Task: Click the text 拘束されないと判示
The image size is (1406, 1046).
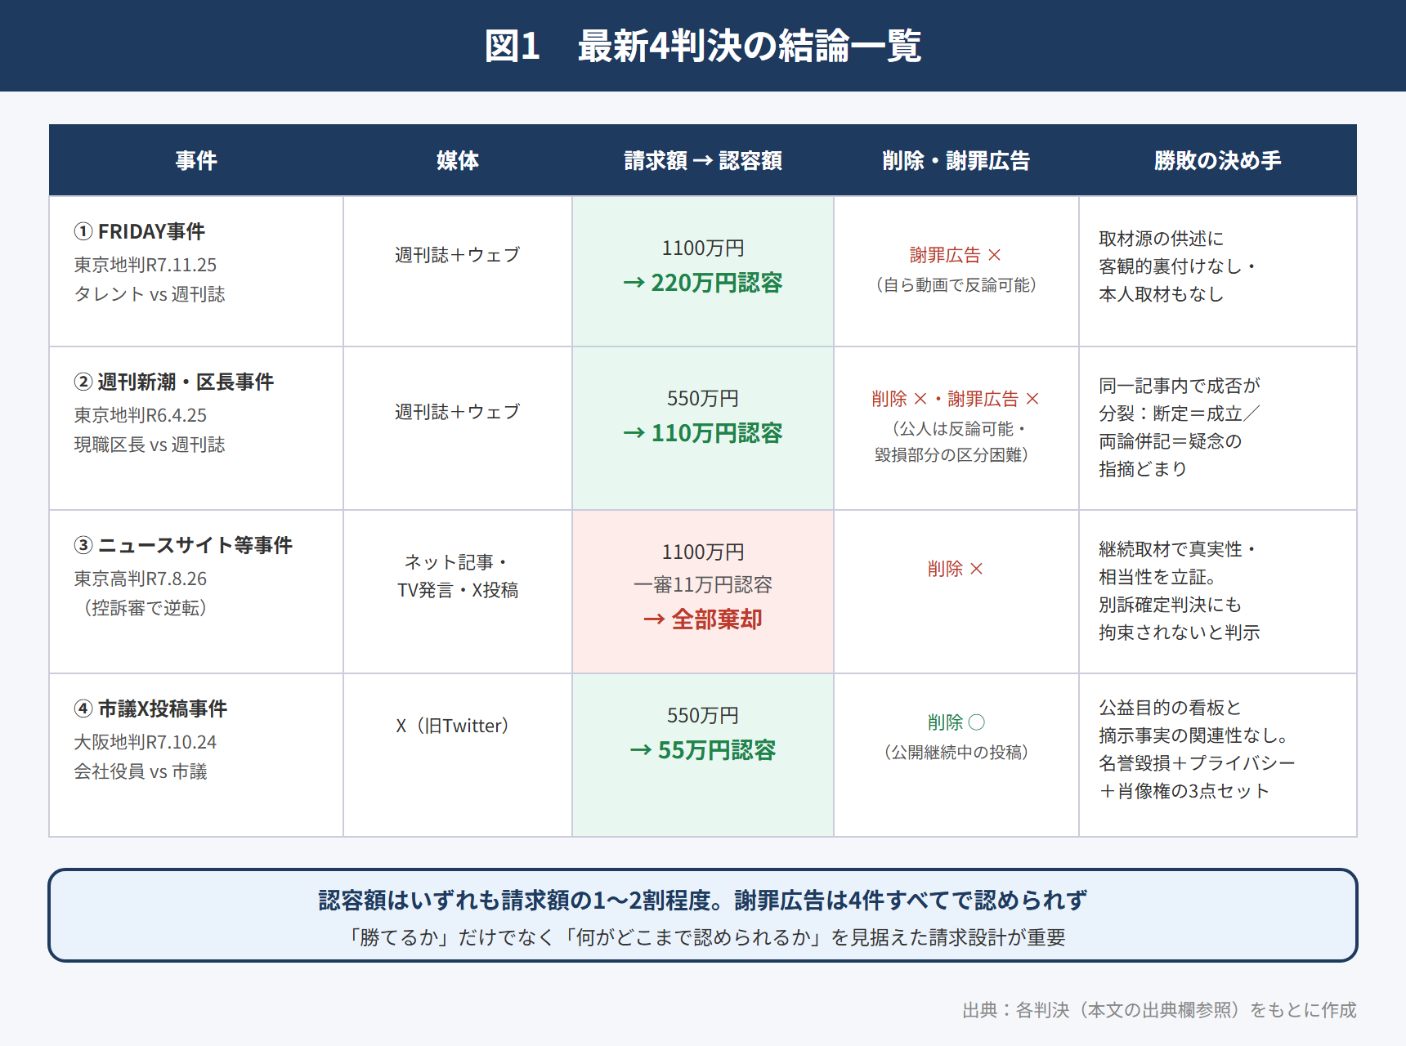Action: click(x=1179, y=633)
